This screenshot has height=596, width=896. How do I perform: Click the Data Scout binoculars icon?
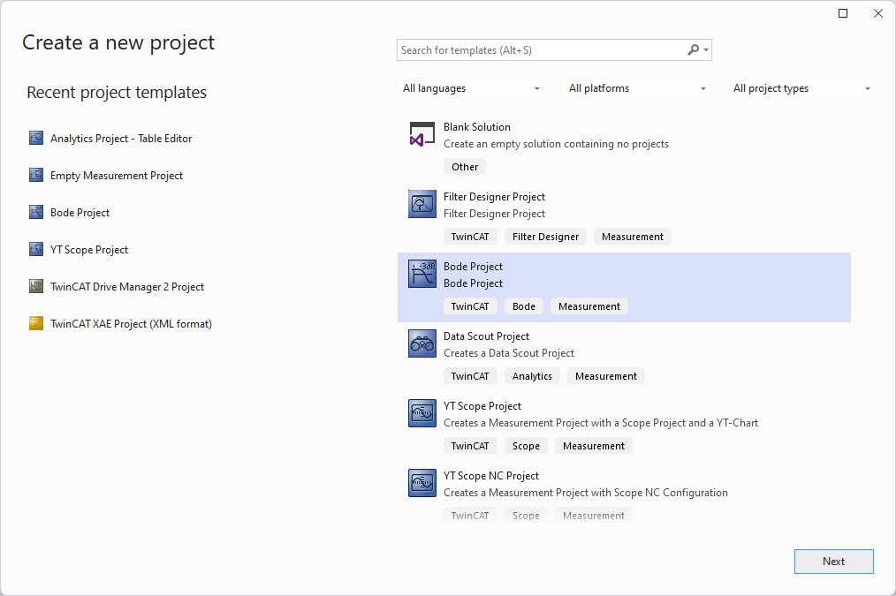[422, 343]
